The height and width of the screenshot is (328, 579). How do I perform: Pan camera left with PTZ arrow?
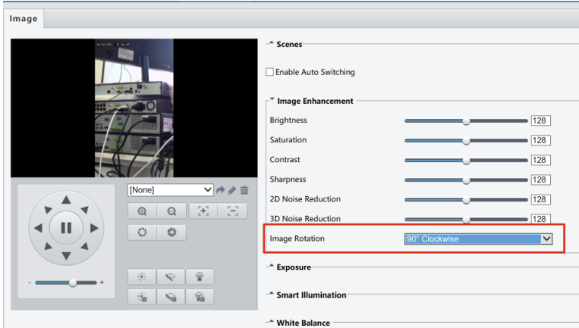click(39, 228)
